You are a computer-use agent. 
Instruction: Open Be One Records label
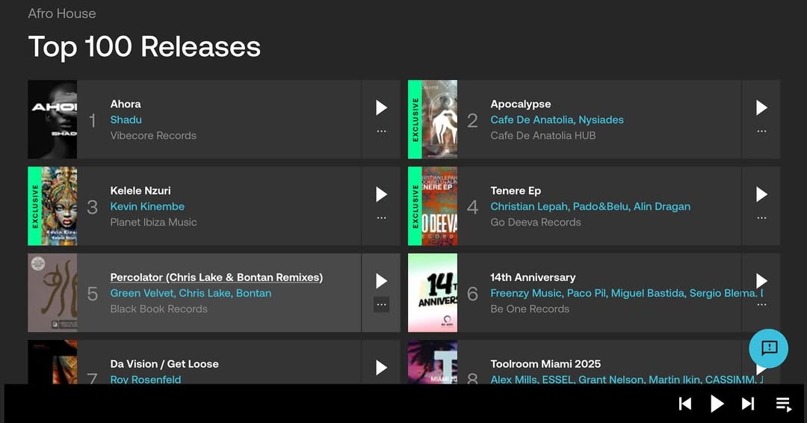click(x=530, y=309)
